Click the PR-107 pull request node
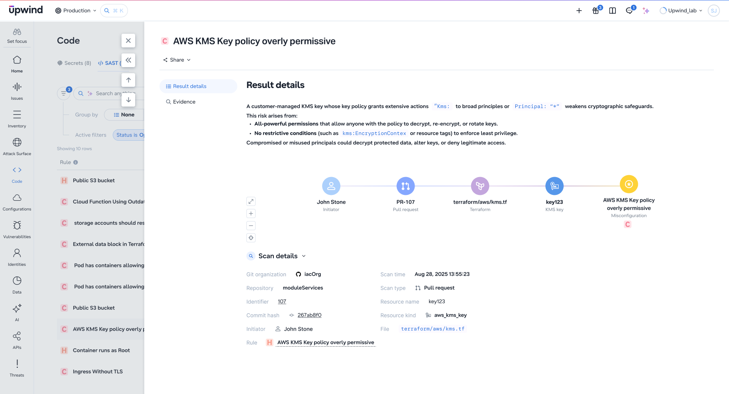729x394 pixels. [x=406, y=186]
